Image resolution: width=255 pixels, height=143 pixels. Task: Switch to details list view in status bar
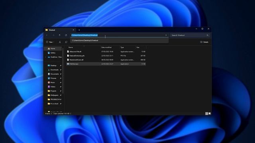[206, 114]
